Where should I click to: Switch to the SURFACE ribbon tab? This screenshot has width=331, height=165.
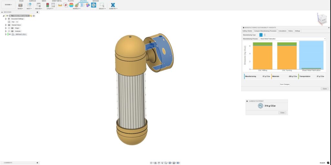pyautogui.click(x=33, y=1)
